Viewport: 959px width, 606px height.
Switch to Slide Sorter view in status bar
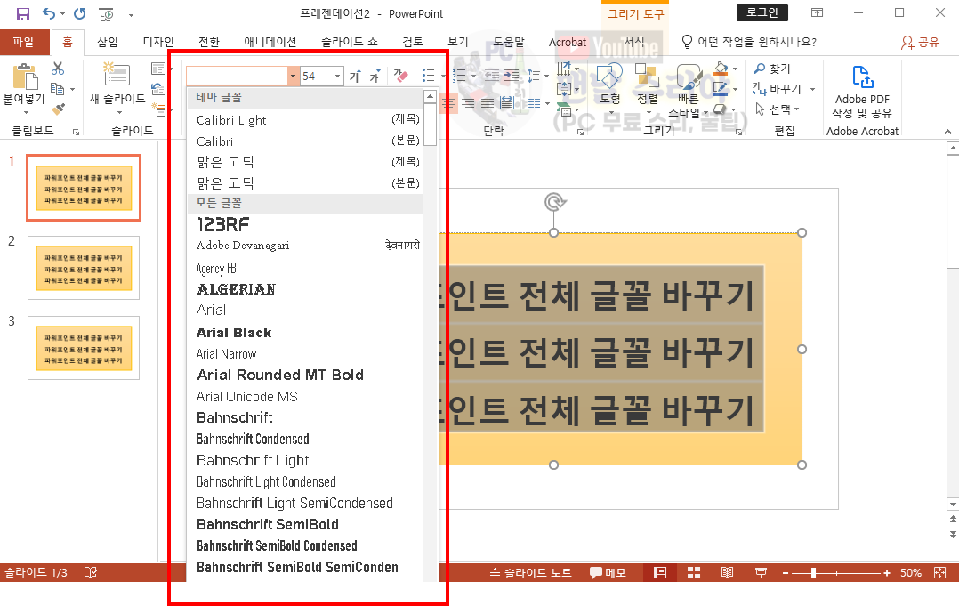point(694,572)
